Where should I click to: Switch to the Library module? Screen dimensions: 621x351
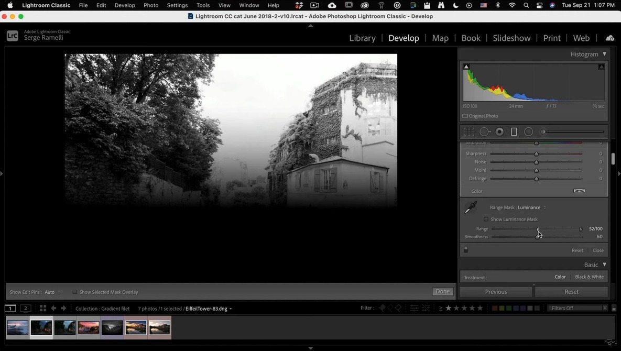coord(363,38)
